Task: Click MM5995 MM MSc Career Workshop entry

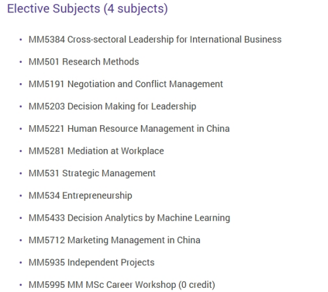Action: tap(122, 285)
